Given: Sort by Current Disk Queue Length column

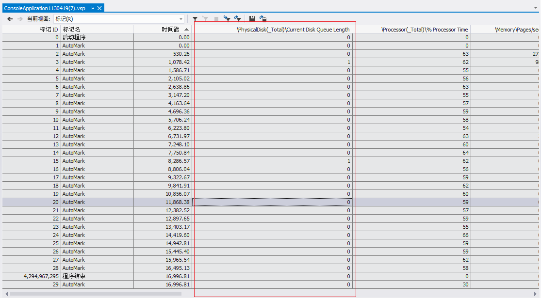Looking at the screenshot, I should [293, 30].
